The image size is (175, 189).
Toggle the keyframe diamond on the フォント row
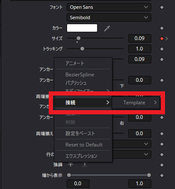[x=162, y=7]
